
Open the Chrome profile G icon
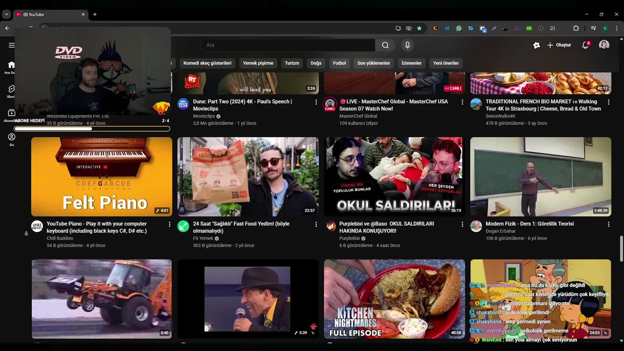pyautogui.click(x=605, y=28)
